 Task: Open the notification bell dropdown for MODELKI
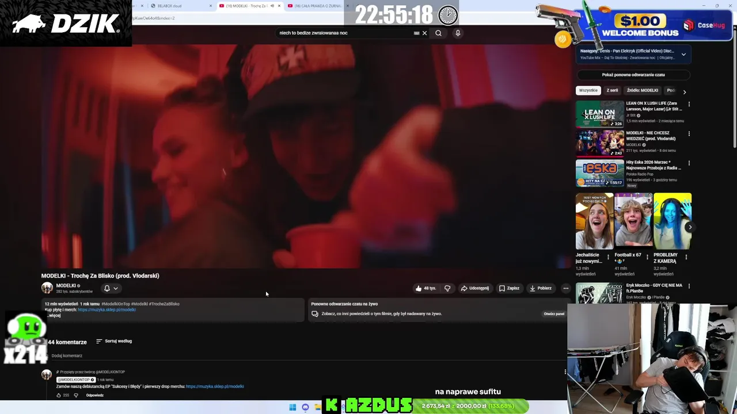pyautogui.click(x=111, y=288)
